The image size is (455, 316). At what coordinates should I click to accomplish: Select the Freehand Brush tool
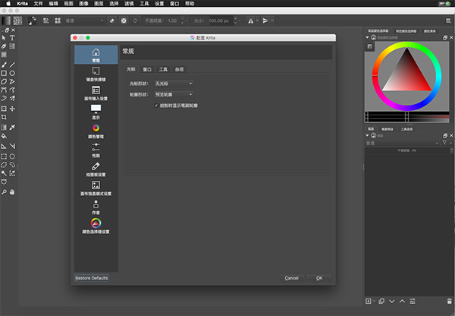click(x=4, y=65)
